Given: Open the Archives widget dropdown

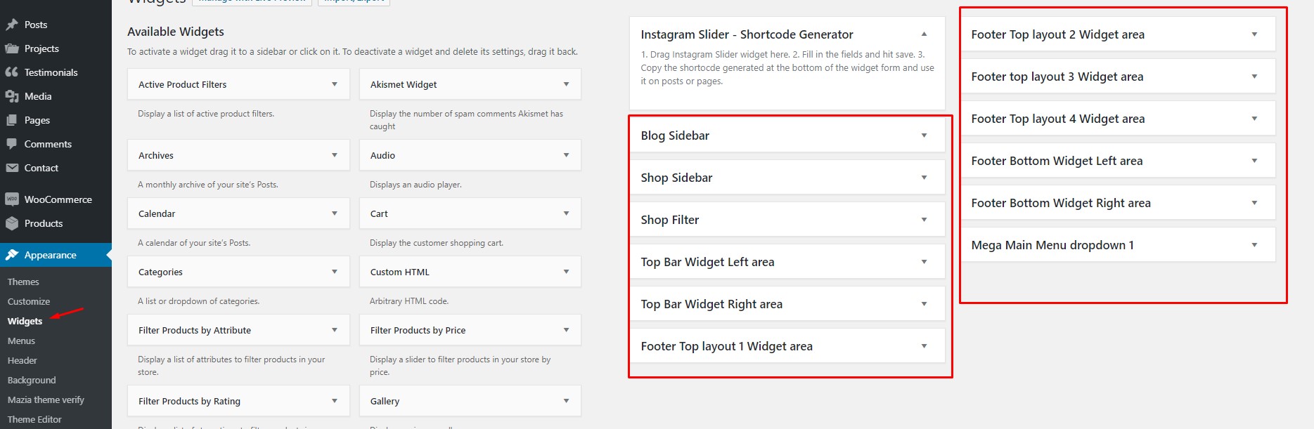Looking at the screenshot, I should click(x=335, y=154).
